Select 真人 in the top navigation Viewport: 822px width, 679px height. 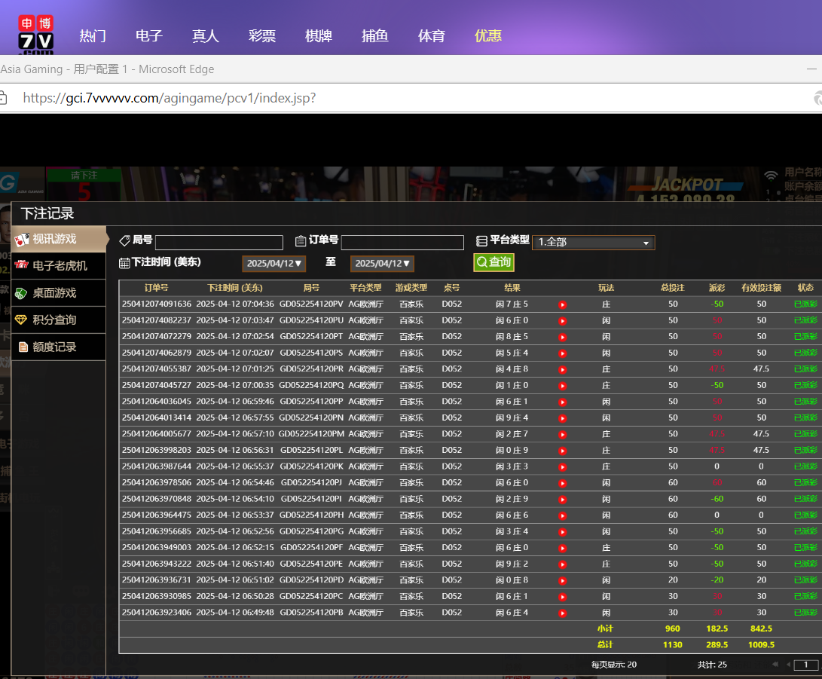tap(205, 36)
